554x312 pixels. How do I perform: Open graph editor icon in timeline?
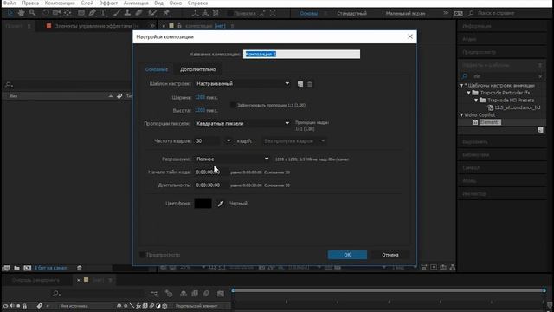(221, 294)
